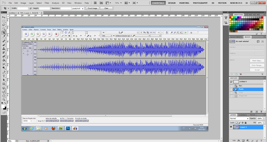Swap the width and height values
Image resolution: width=267 pixels, height=142 pixels.
pos(31,8)
